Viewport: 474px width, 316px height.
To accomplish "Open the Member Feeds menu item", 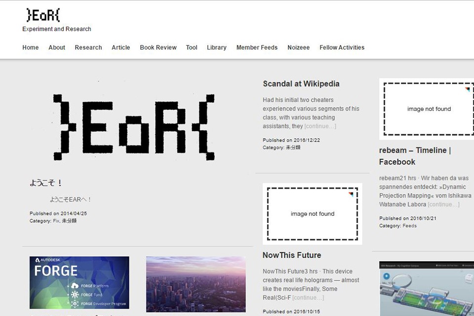I will (x=257, y=47).
